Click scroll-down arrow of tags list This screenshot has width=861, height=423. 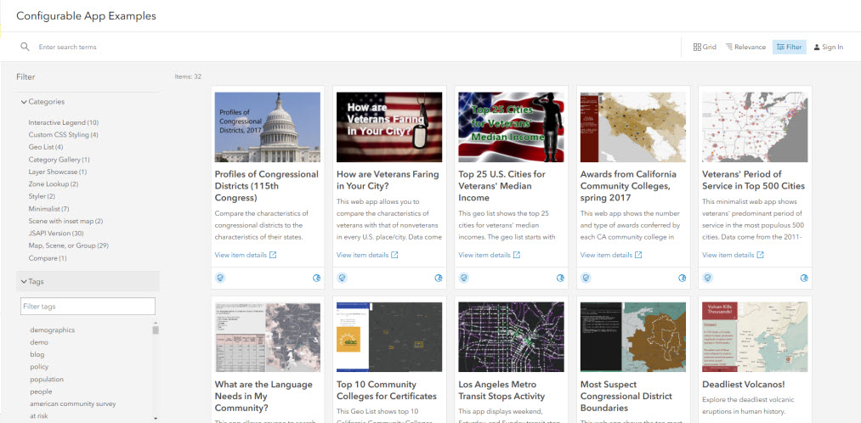[x=156, y=418]
